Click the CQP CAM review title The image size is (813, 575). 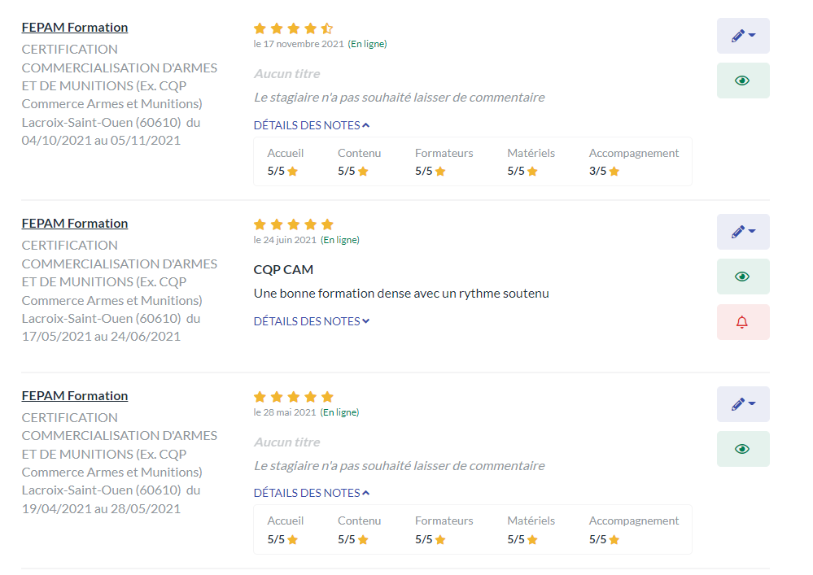tap(284, 270)
